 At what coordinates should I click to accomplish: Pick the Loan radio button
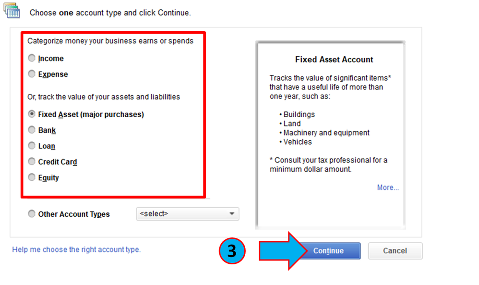[32, 146]
